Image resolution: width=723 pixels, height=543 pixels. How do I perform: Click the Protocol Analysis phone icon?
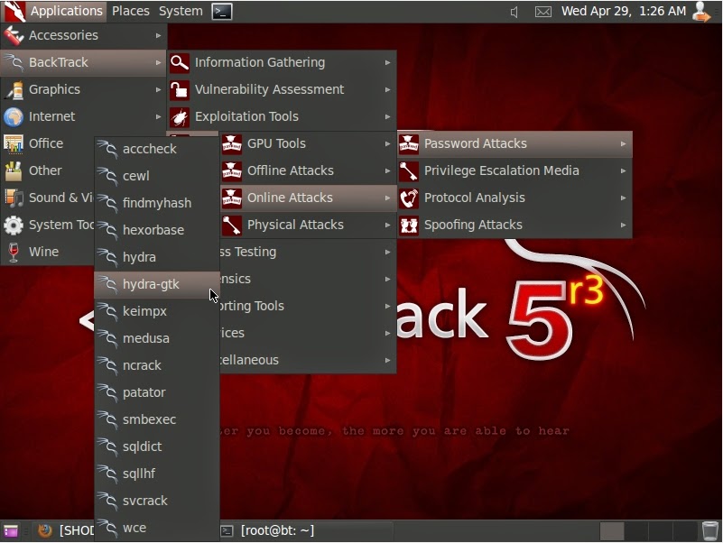[409, 198]
